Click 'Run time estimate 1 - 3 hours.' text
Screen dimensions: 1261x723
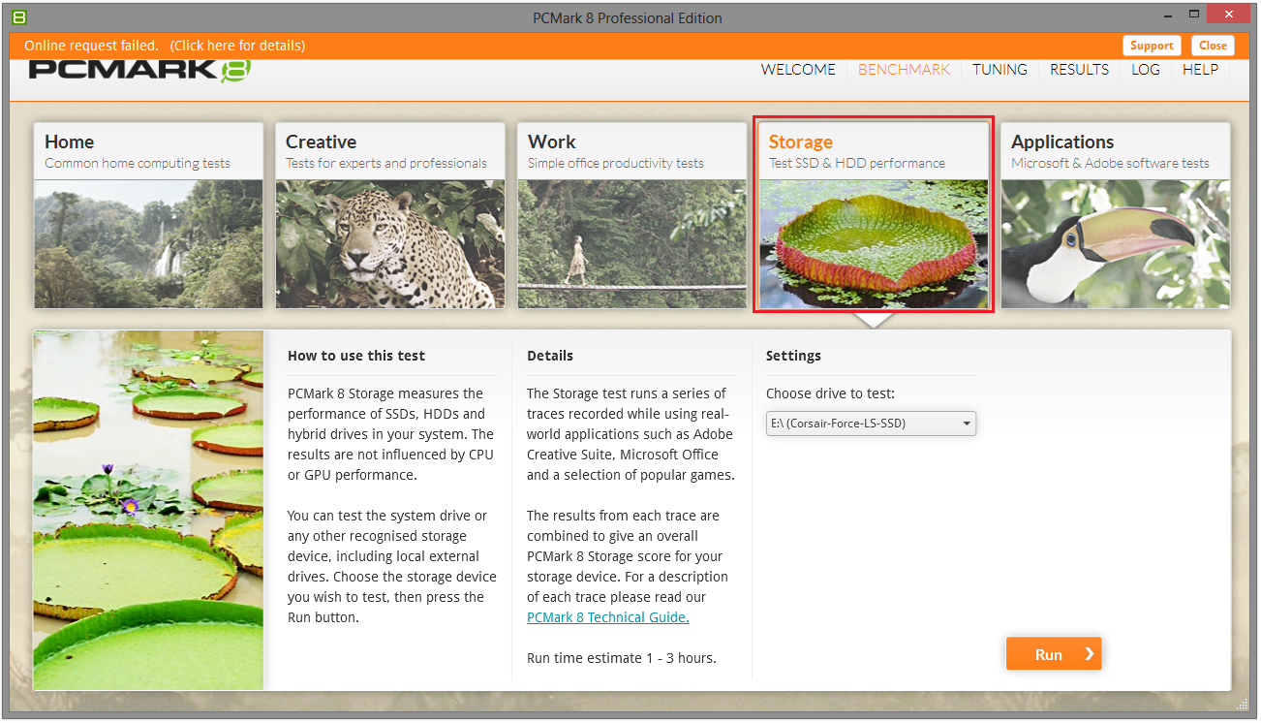point(622,658)
